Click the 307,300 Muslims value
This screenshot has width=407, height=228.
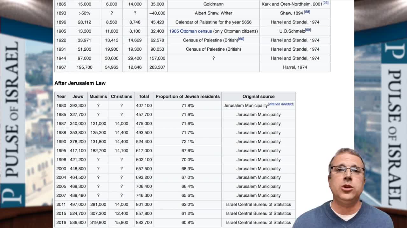click(x=98, y=213)
